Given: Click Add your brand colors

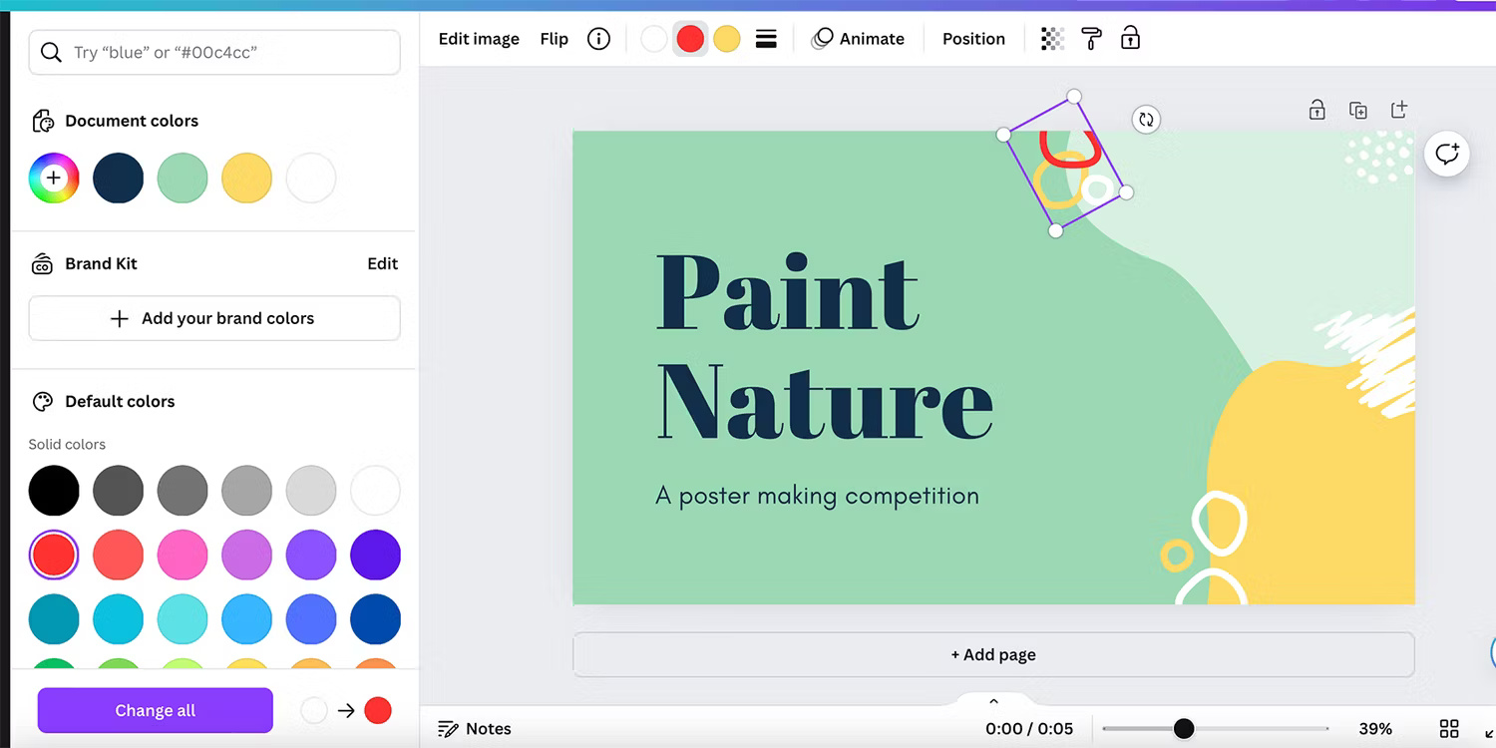Looking at the screenshot, I should (x=214, y=318).
